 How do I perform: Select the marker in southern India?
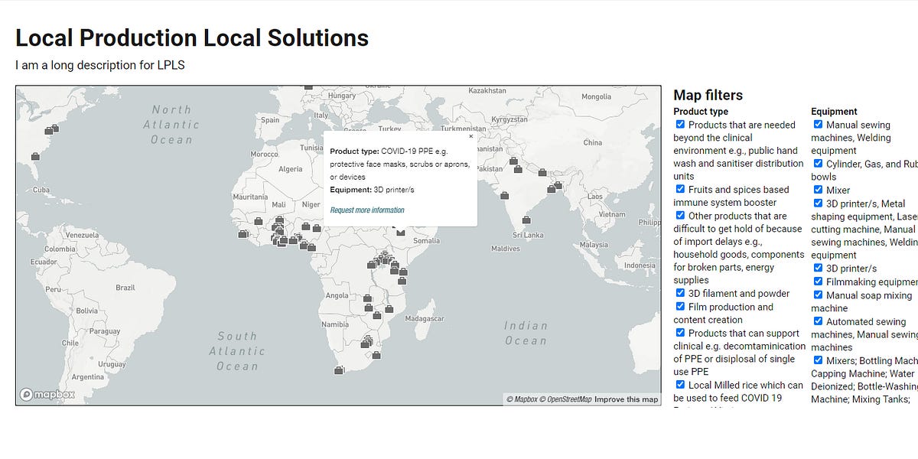(526, 220)
